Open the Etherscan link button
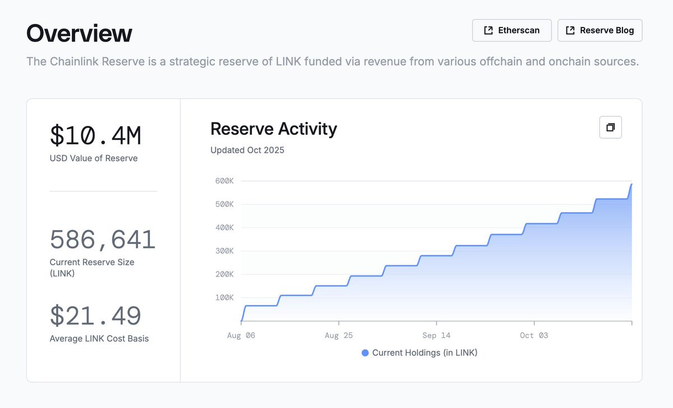The width and height of the screenshot is (673, 408). pos(511,30)
